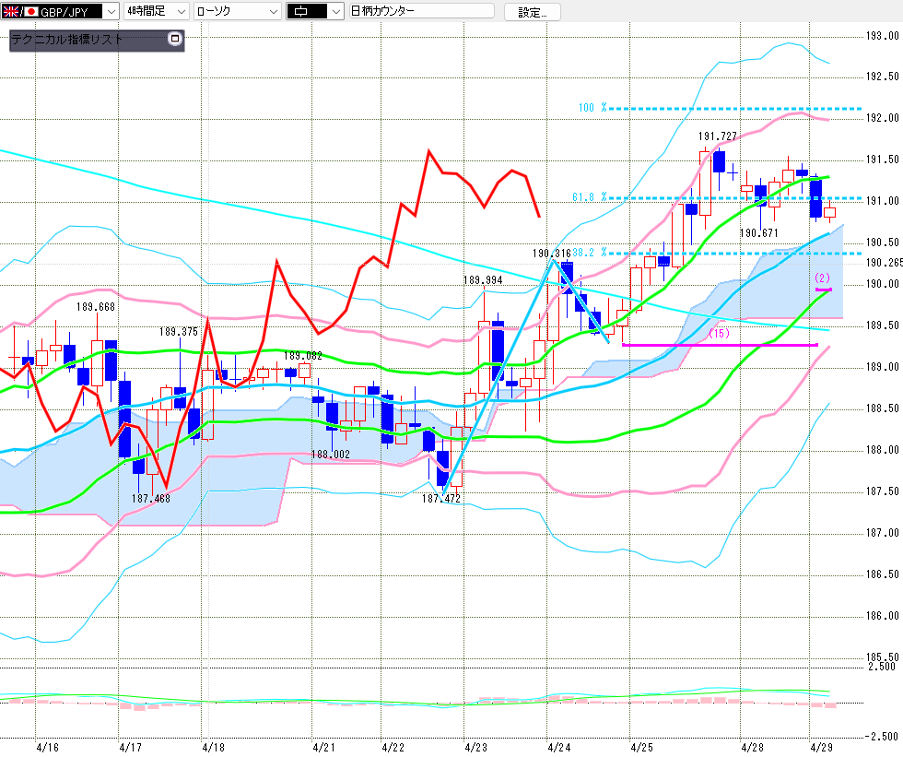The image size is (903, 757).
Task: Click the 100 % Fibonacci level label
Action: (592, 108)
